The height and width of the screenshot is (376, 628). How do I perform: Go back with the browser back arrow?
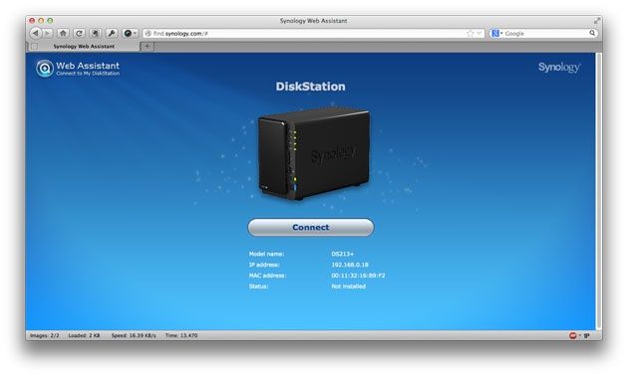(x=36, y=33)
